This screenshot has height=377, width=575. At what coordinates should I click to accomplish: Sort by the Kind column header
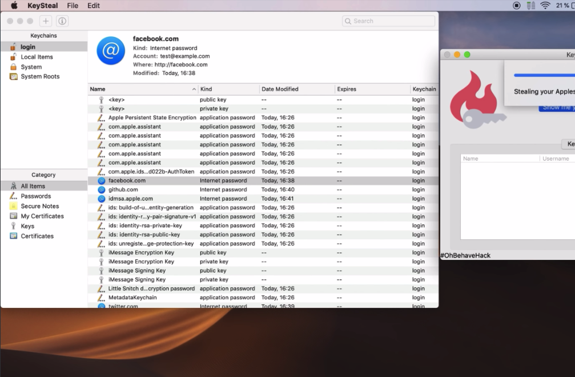click(x=228, y=89)
